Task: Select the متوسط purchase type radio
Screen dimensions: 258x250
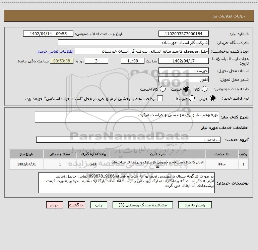Action: coord(192,98)
